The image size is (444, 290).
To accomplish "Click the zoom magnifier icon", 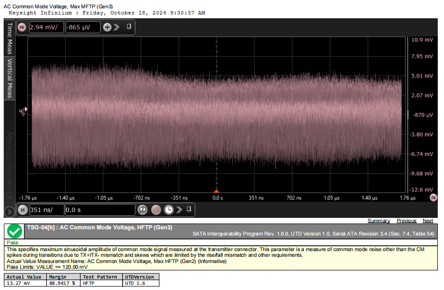I will tap(142, 210).
